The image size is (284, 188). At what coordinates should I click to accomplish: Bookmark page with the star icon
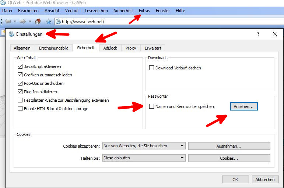48,21
